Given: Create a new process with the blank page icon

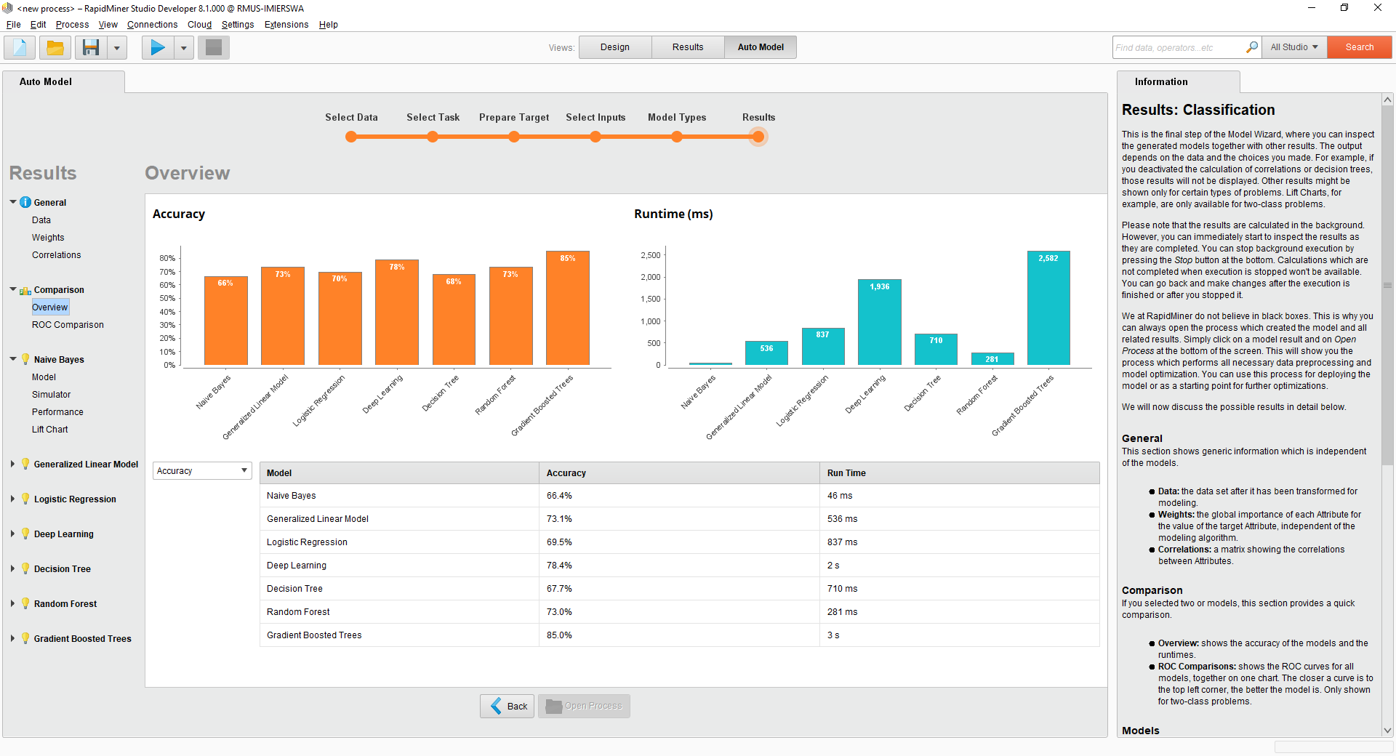Looking at the screenshot, I should [18, 47].
